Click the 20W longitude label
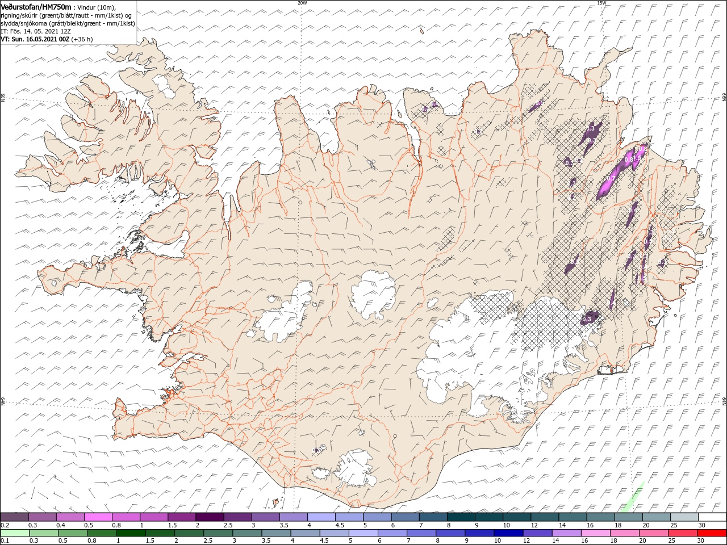Screen dimensions: 727x545 pos(302,3)
